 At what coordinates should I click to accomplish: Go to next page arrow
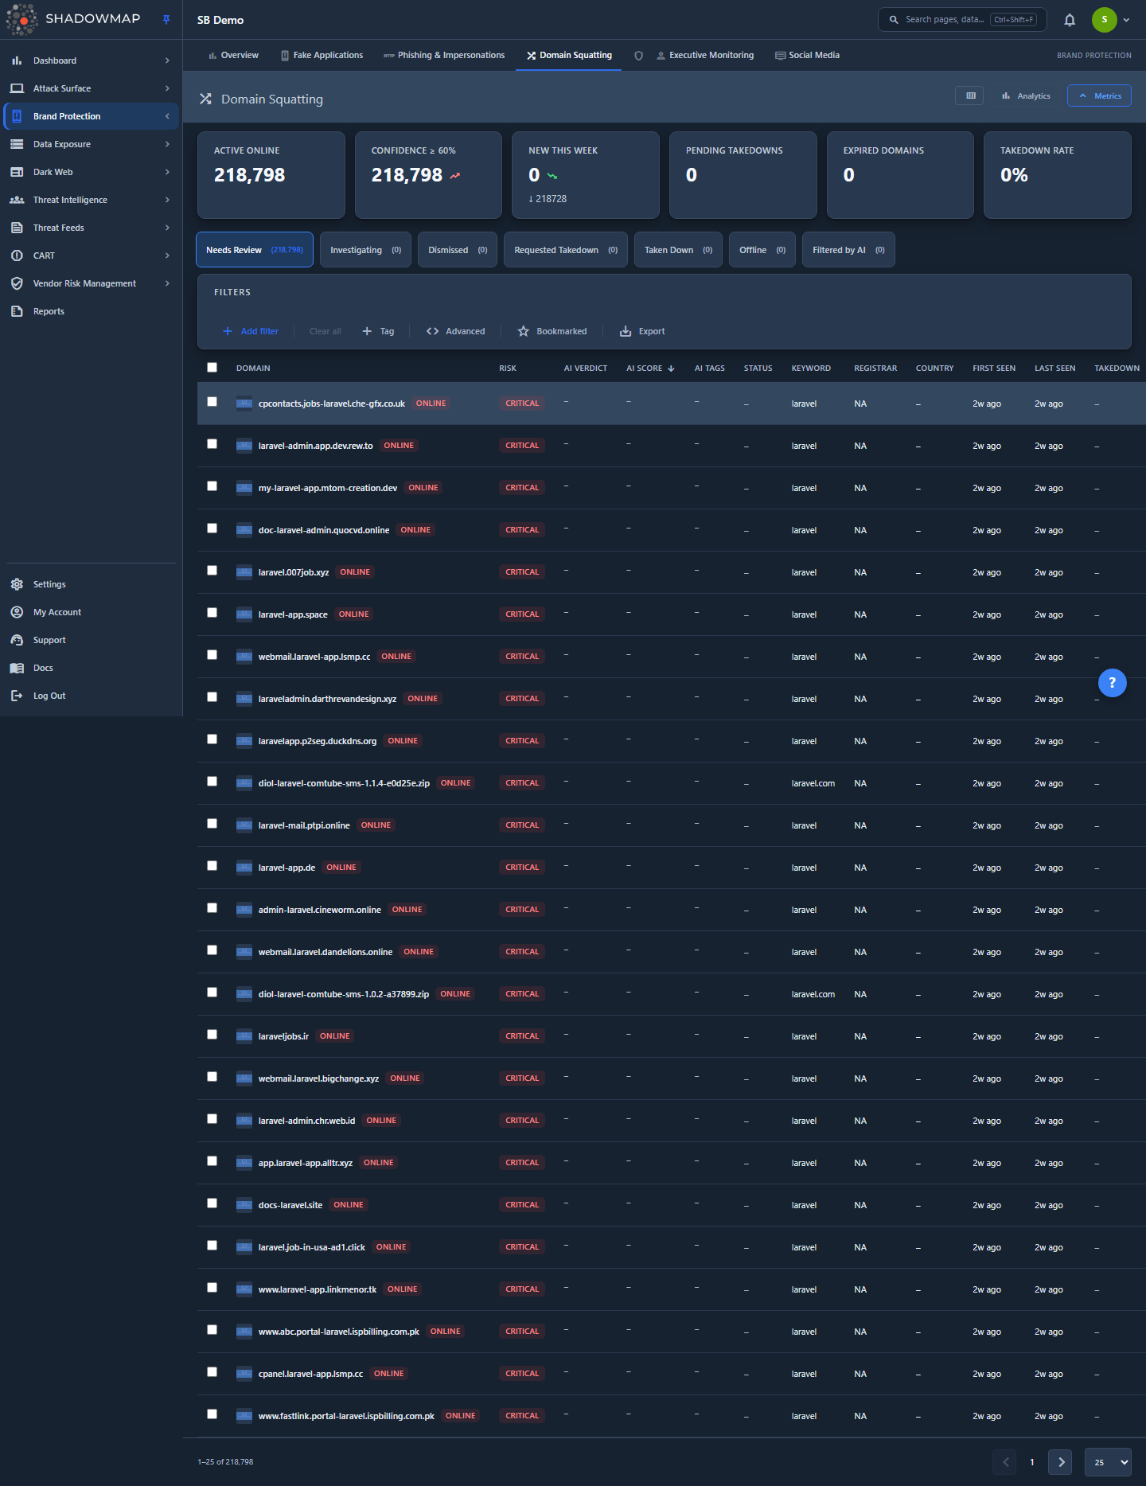coord(1060,1462)
